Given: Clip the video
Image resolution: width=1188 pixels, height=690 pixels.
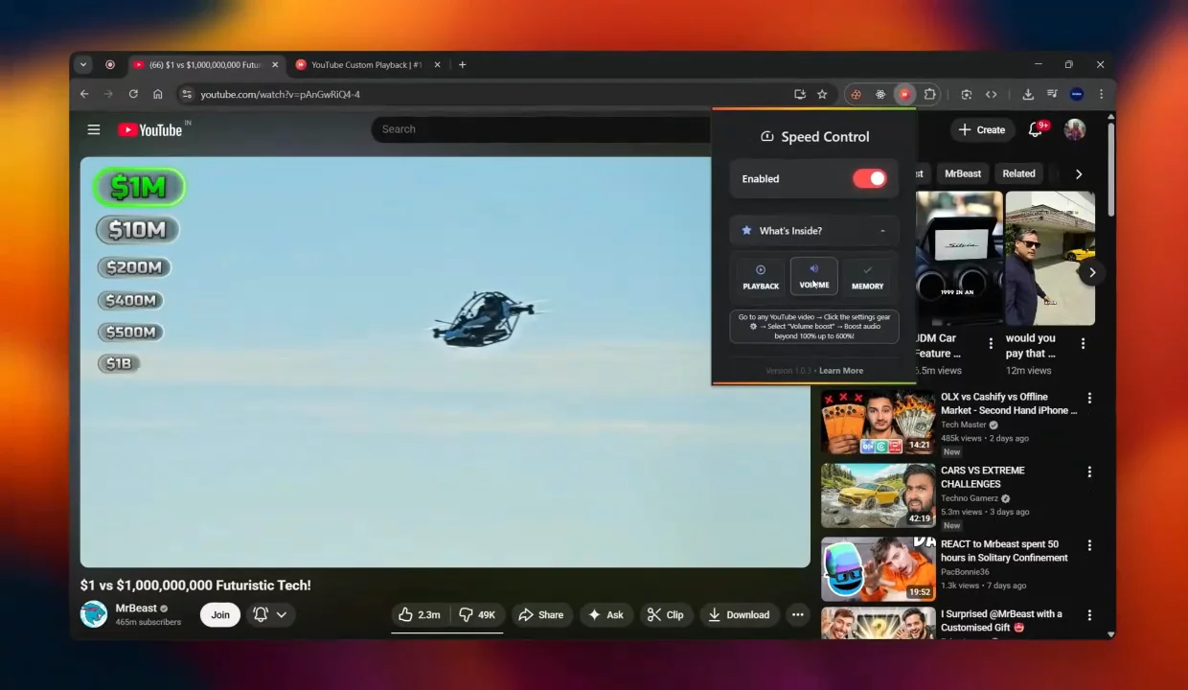Looking at the screenshot, I should pos(666,614).
